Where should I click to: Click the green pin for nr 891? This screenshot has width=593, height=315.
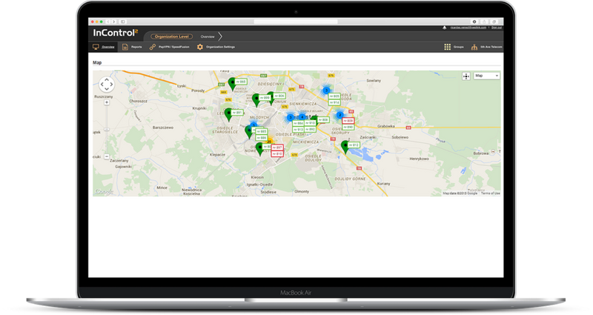coord(228,114)
